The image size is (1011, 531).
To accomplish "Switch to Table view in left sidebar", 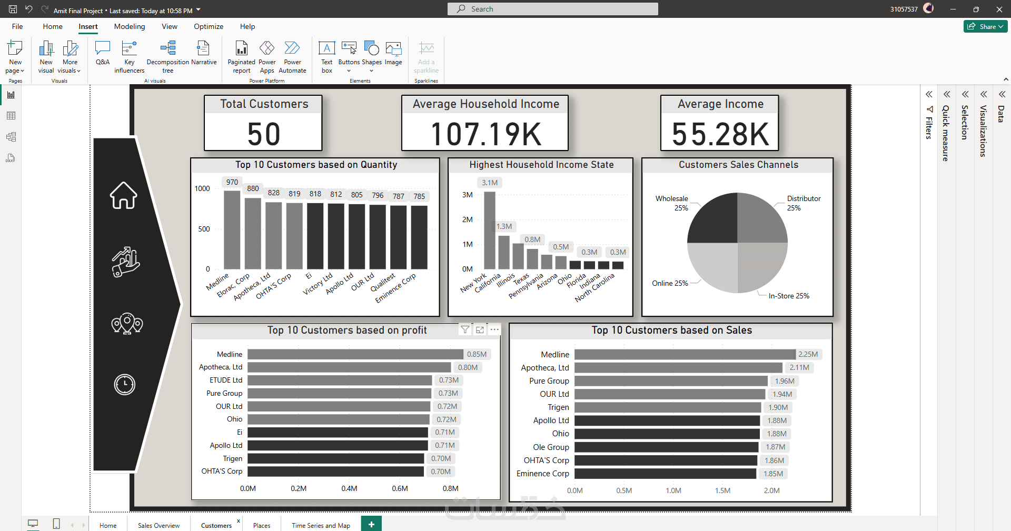I will coord(11,116).
